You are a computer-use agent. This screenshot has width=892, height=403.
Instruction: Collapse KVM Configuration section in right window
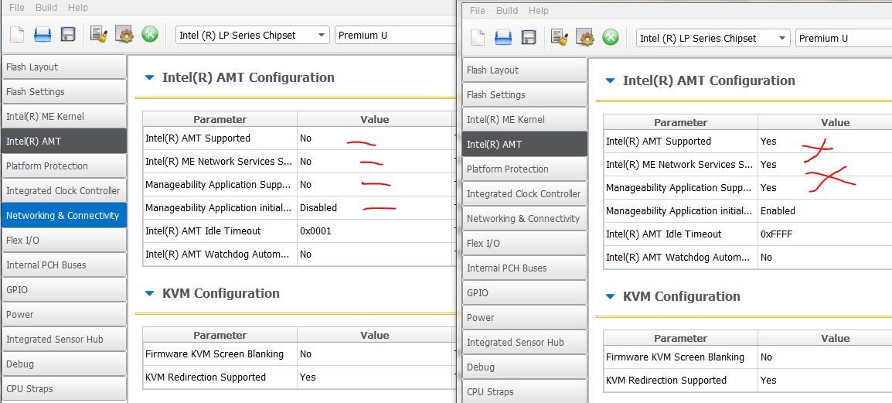pos(611,296)
